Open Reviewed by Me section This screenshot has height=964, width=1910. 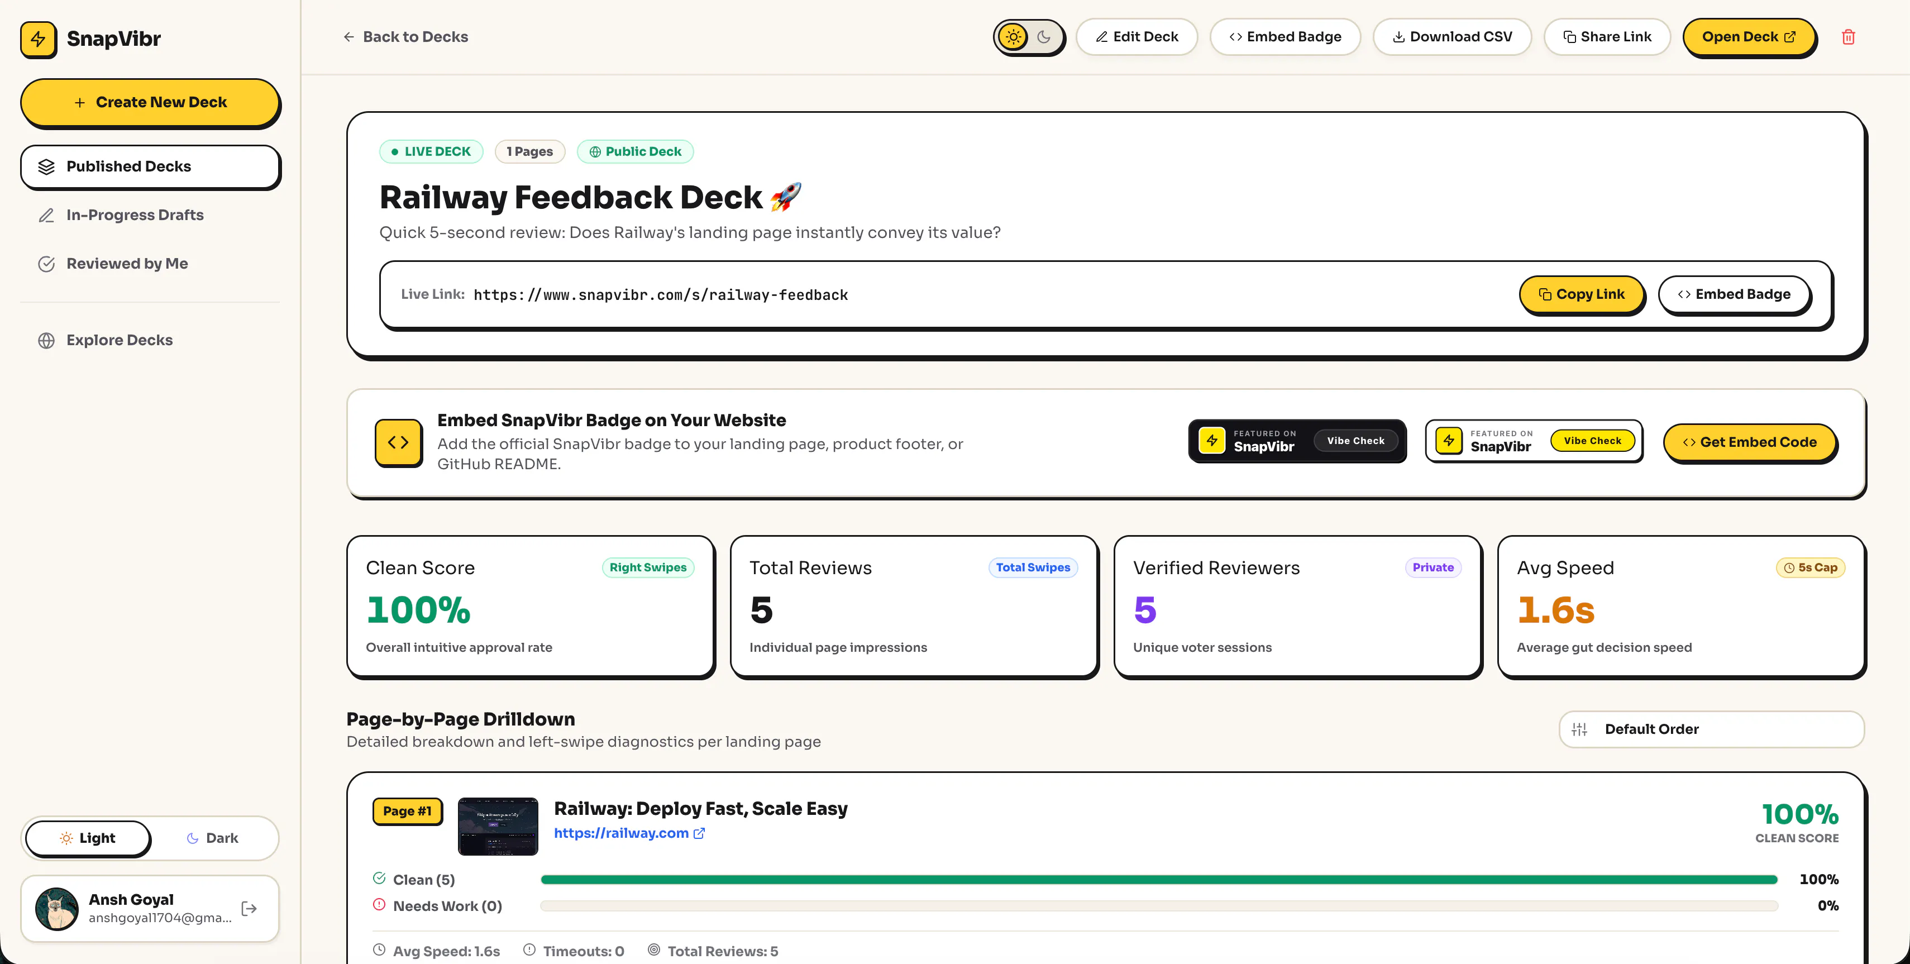[x=150, y=264]
